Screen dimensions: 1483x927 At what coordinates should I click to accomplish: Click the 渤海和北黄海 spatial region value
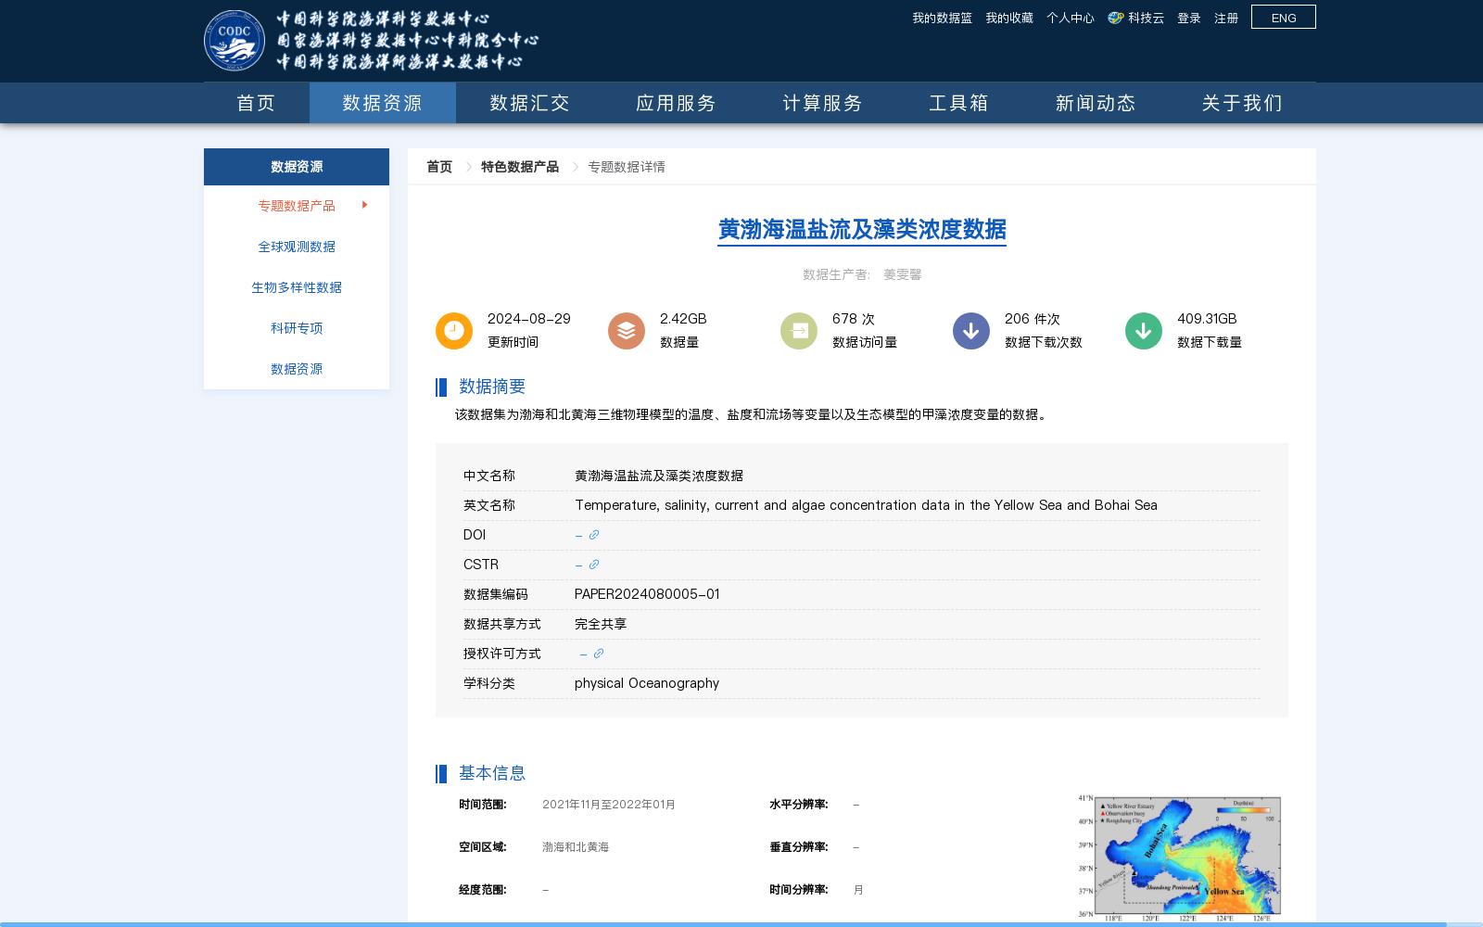[x=576, y=847]
